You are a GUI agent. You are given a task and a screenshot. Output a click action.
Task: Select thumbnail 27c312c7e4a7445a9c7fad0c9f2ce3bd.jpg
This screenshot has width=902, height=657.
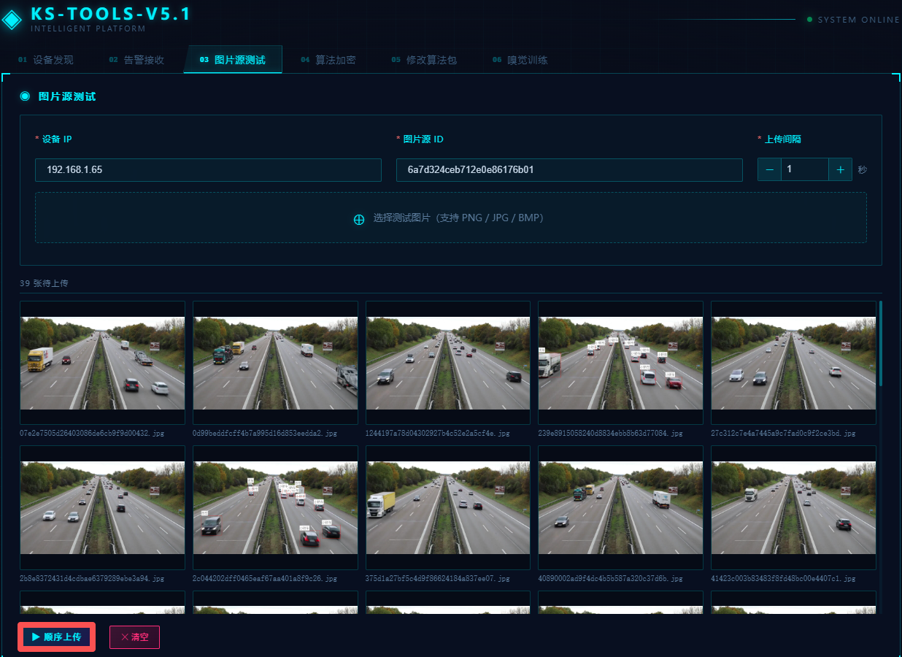793,363
